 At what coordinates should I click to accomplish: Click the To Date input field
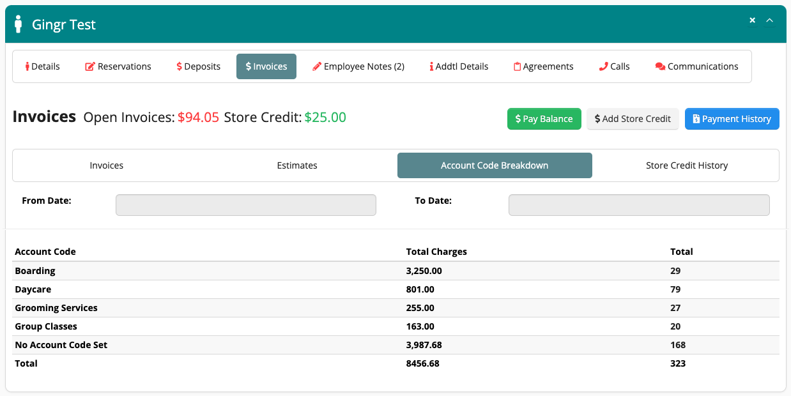(x=638, y=204)
